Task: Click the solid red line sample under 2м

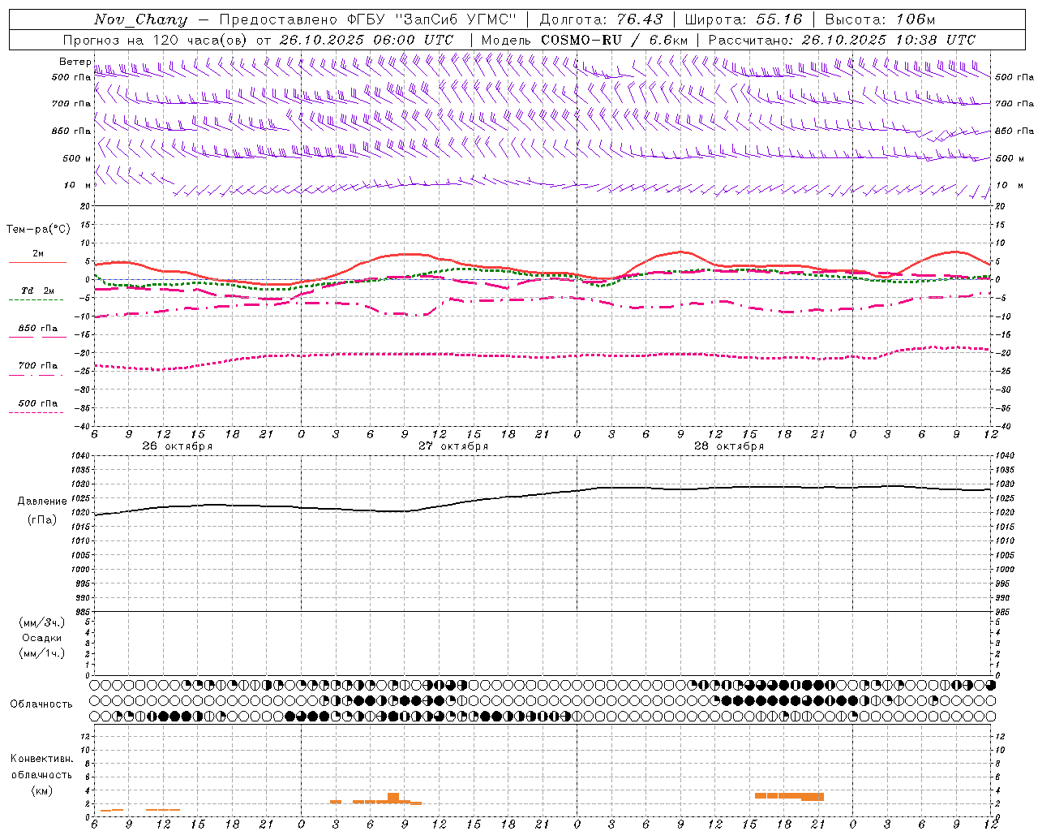Action: click(37, 263)
